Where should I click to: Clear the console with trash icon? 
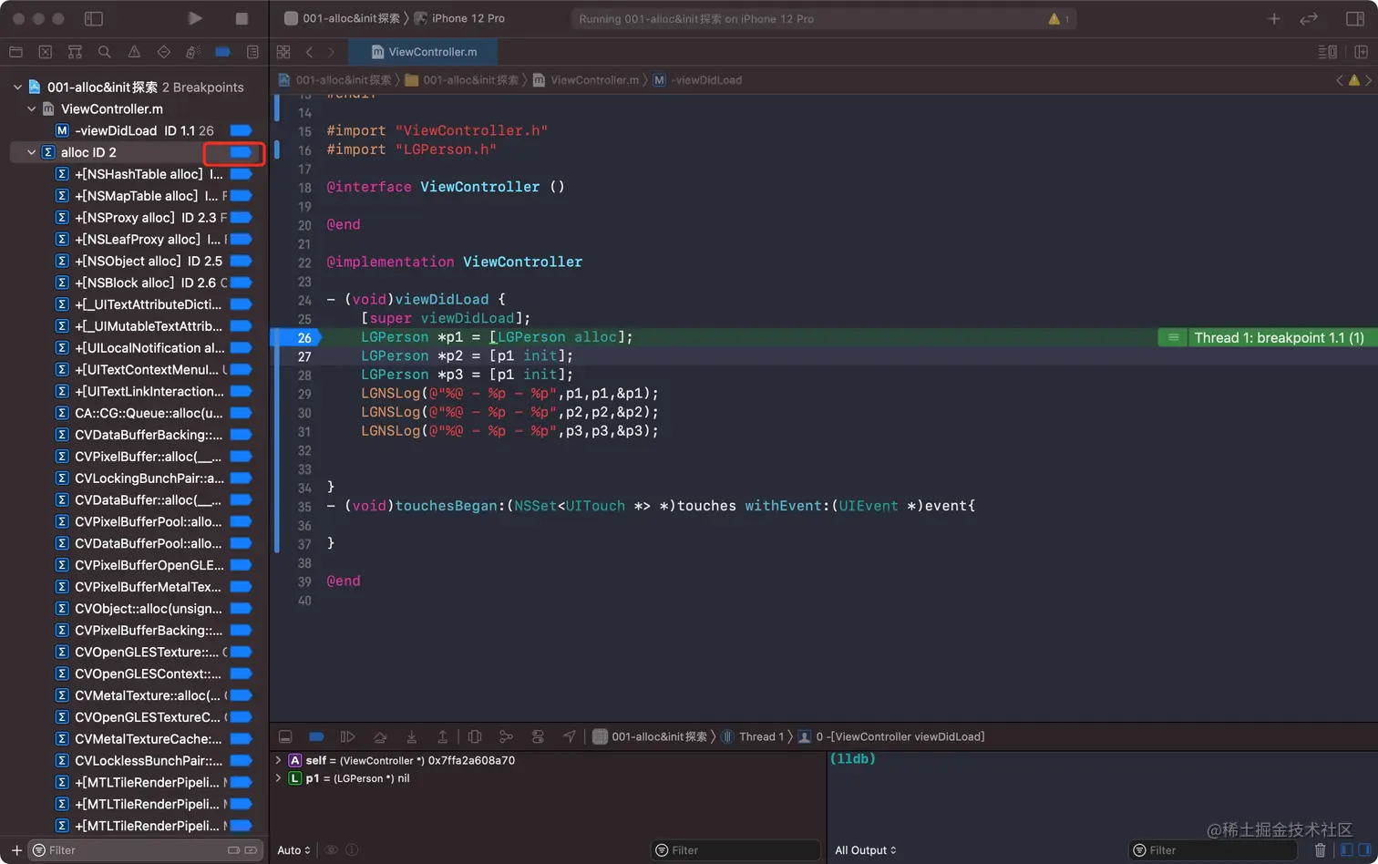coord(1320,850)
